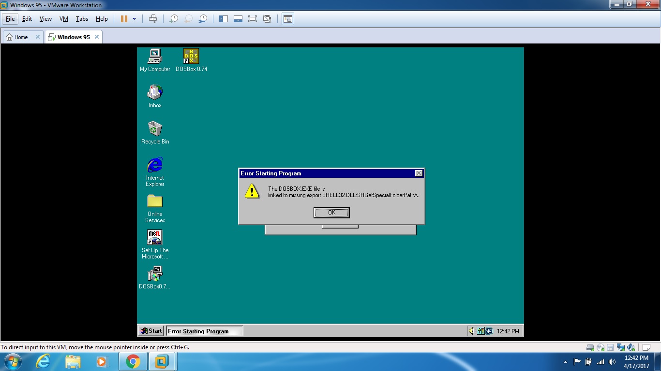The image size is (661, 371).
Task: Select Set Up The Microsoft Network icon
Action: pos(155,244)
